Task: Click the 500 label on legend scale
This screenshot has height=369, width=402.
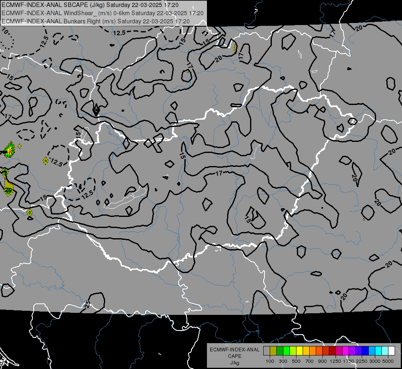Action: 296,361
